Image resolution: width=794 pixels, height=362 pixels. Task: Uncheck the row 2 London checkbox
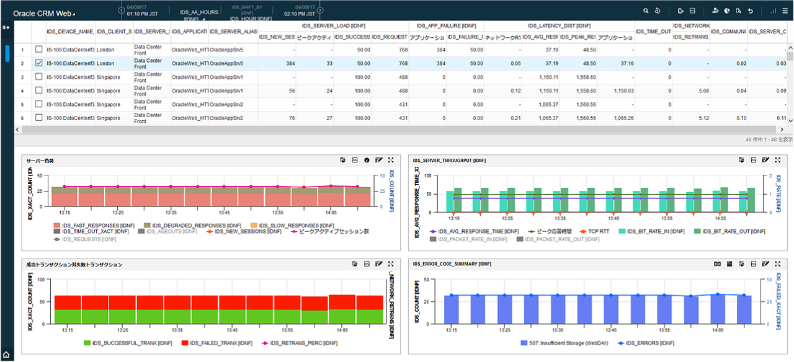[39, 63]
